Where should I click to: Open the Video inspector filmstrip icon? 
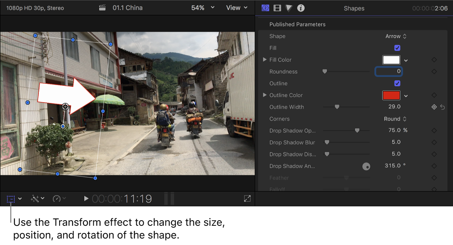tap(277, 8)
